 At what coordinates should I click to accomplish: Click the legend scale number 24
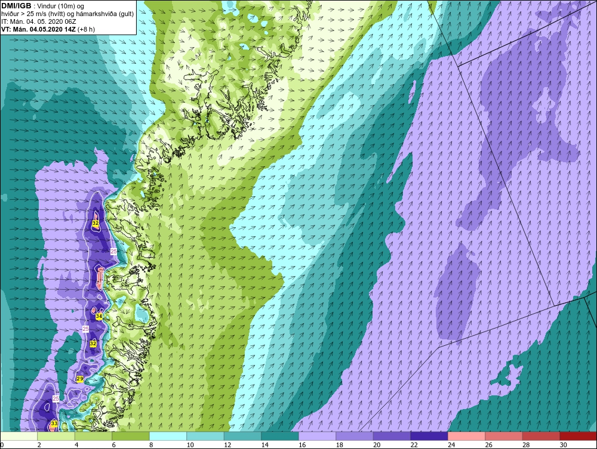(451, 445)
